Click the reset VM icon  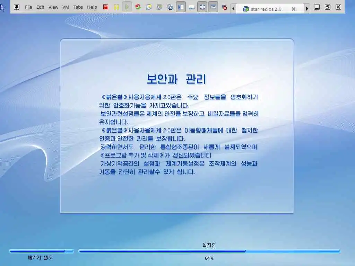click(x=138, y=7)
